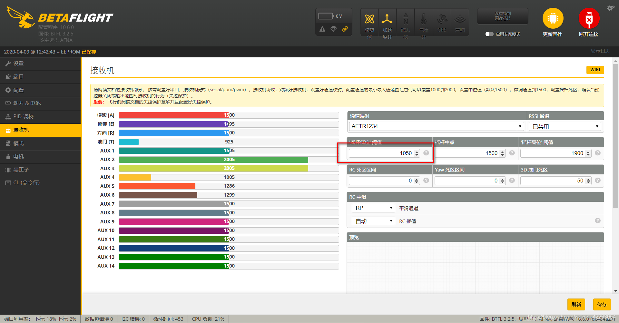
Task: Show help for 3D throttle deadband
Action: [x=598, y=181]
